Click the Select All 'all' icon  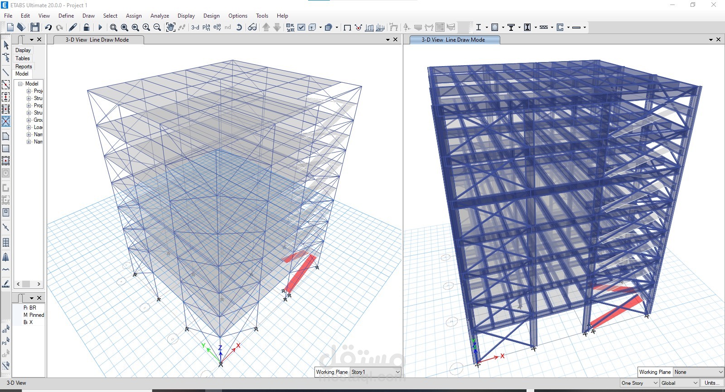[6, 329]
